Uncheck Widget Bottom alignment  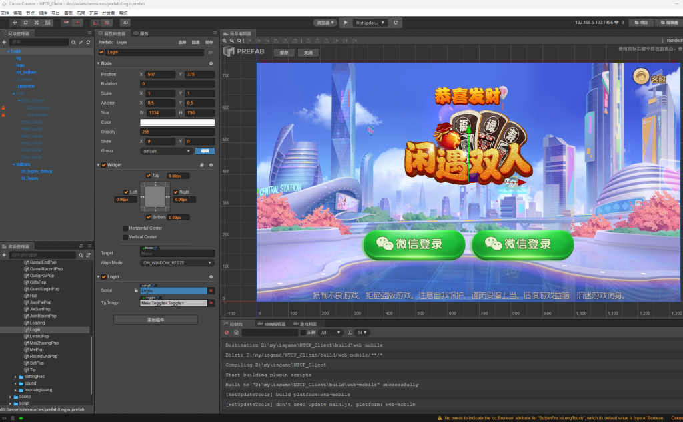tap(149, 217)
